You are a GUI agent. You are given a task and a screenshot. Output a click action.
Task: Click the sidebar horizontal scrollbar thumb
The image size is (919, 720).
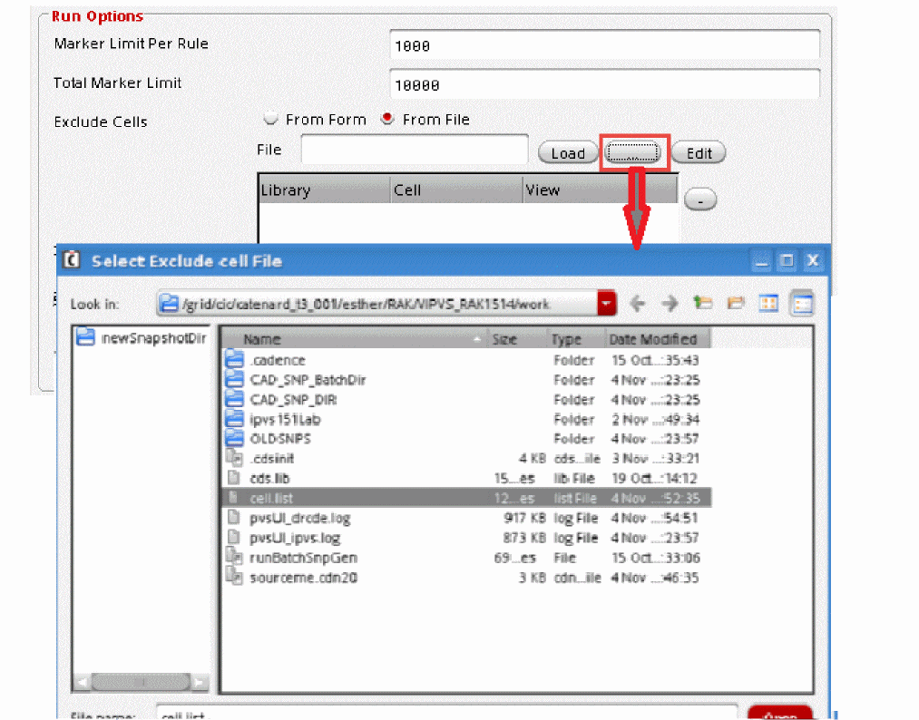(142, 682)
